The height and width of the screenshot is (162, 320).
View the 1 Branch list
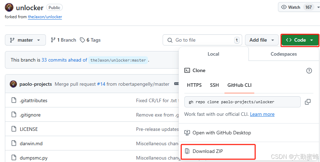pos(63,40)
